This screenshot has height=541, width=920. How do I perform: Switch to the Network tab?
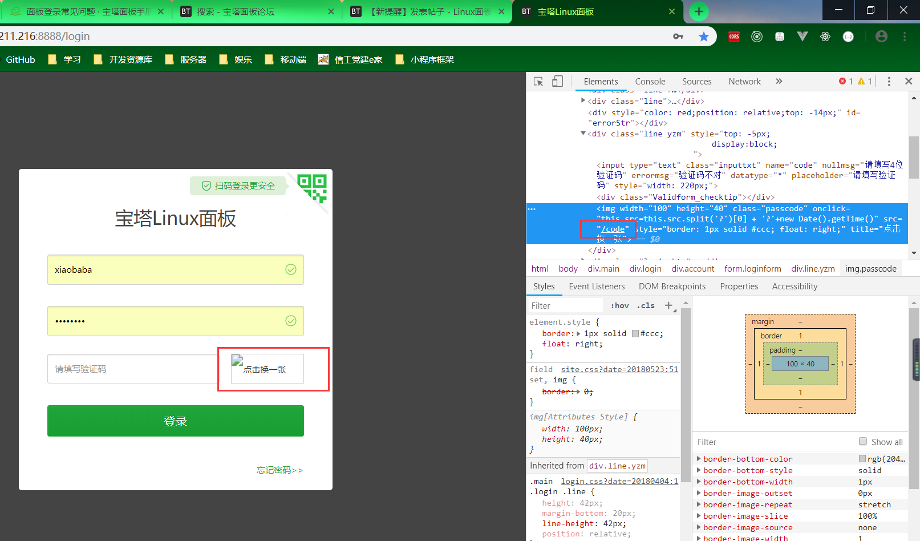click(744, 82)
